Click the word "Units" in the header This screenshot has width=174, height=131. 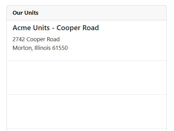[x=31, y=13]
